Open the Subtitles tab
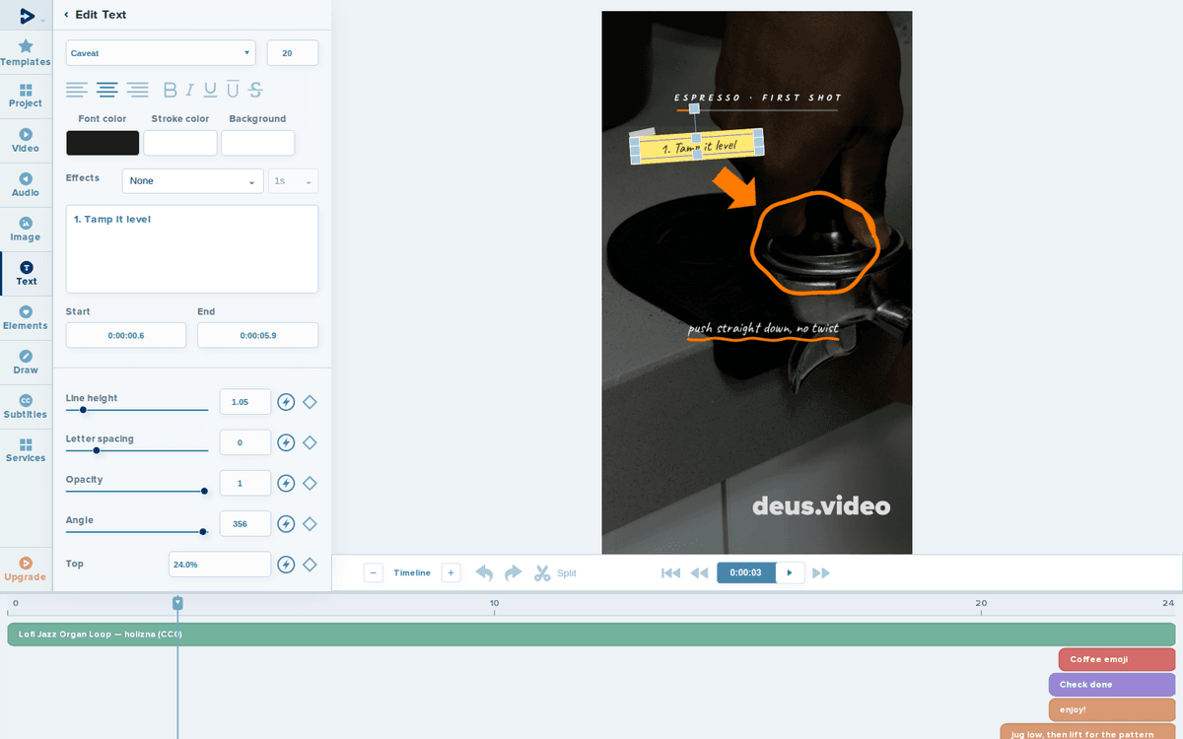 [26, 406]
